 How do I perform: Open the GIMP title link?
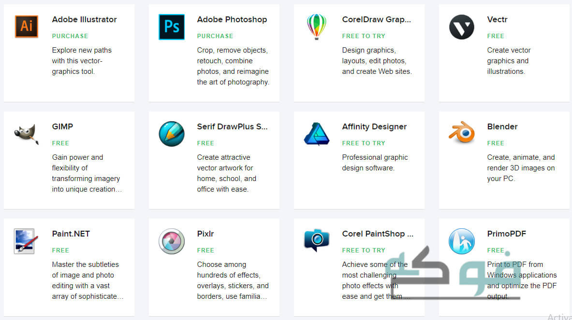(x=62, y=126)
